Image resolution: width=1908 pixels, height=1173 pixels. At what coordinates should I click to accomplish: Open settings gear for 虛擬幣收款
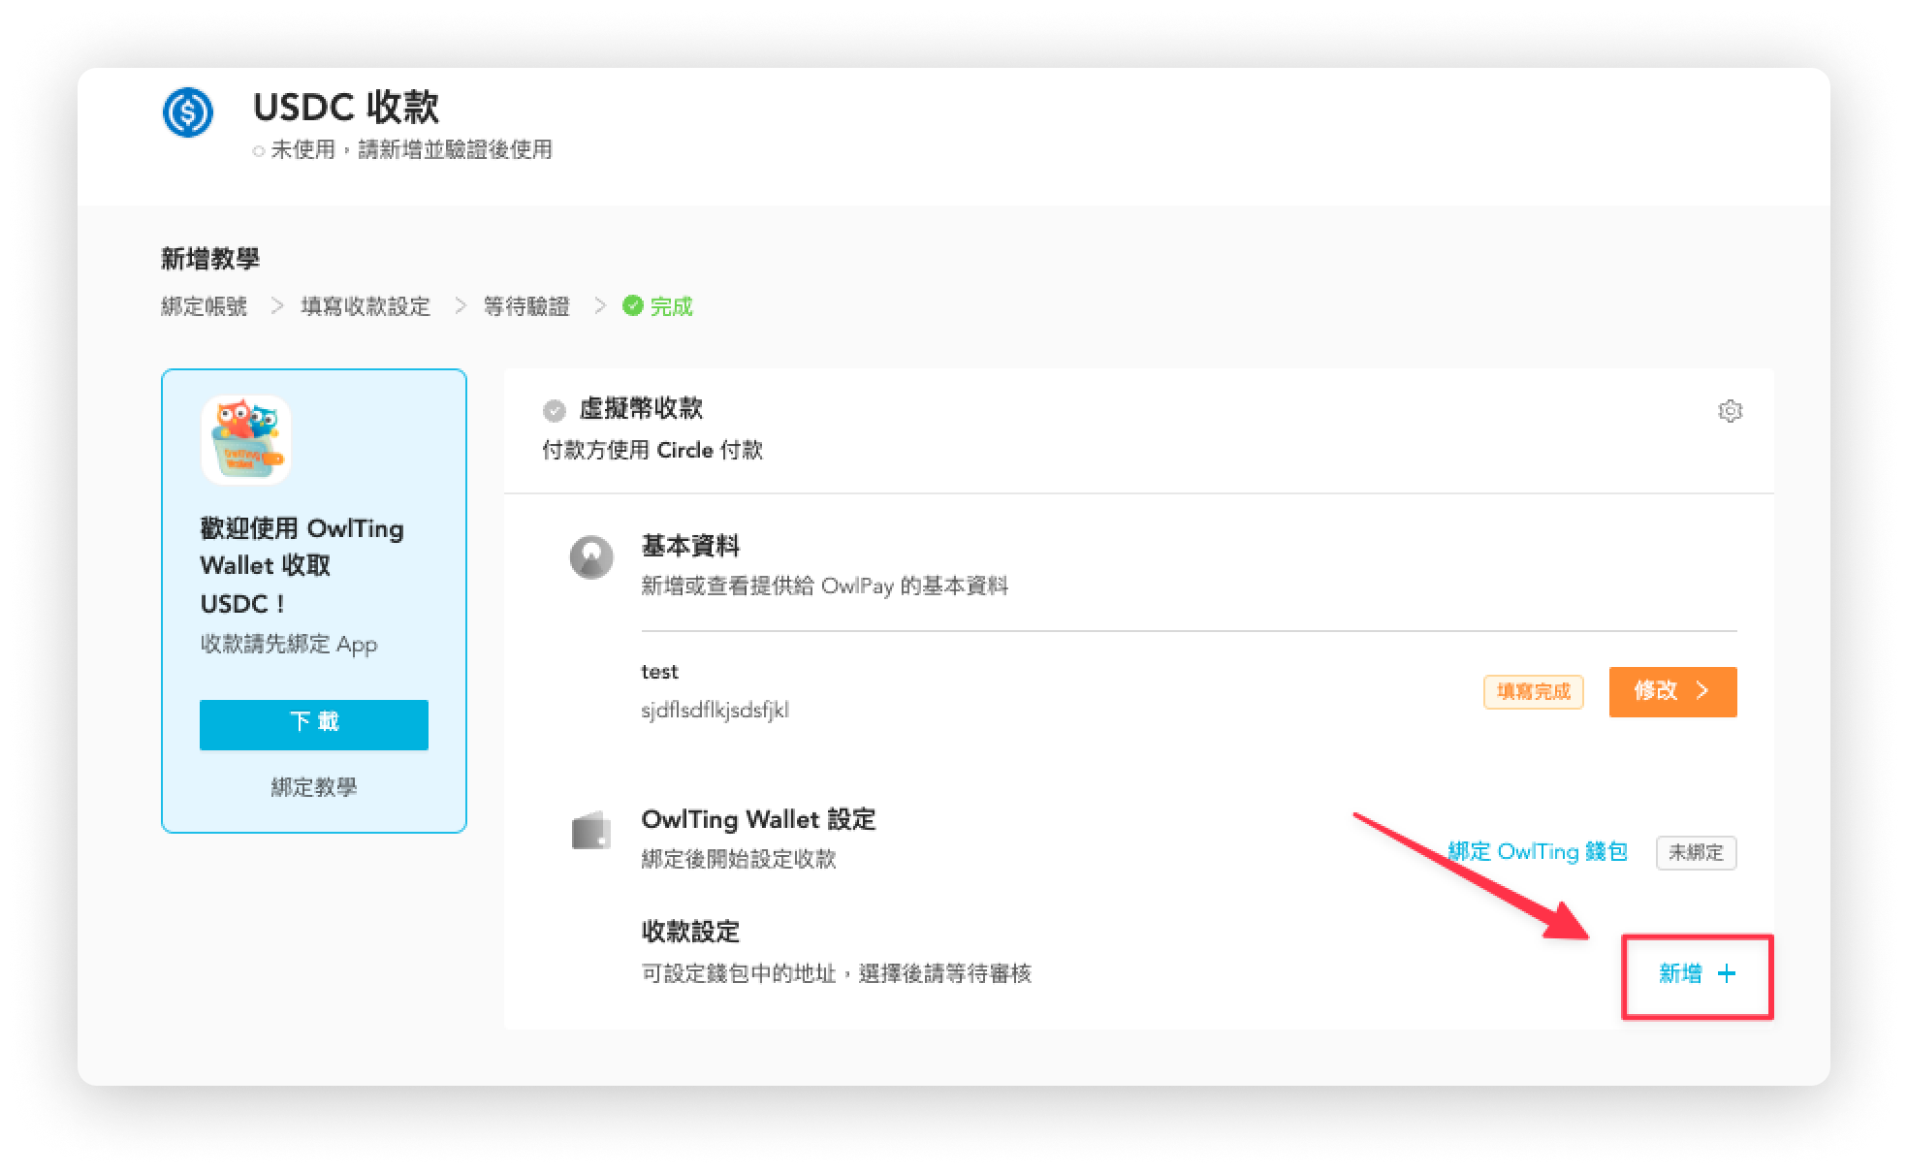1730,411
